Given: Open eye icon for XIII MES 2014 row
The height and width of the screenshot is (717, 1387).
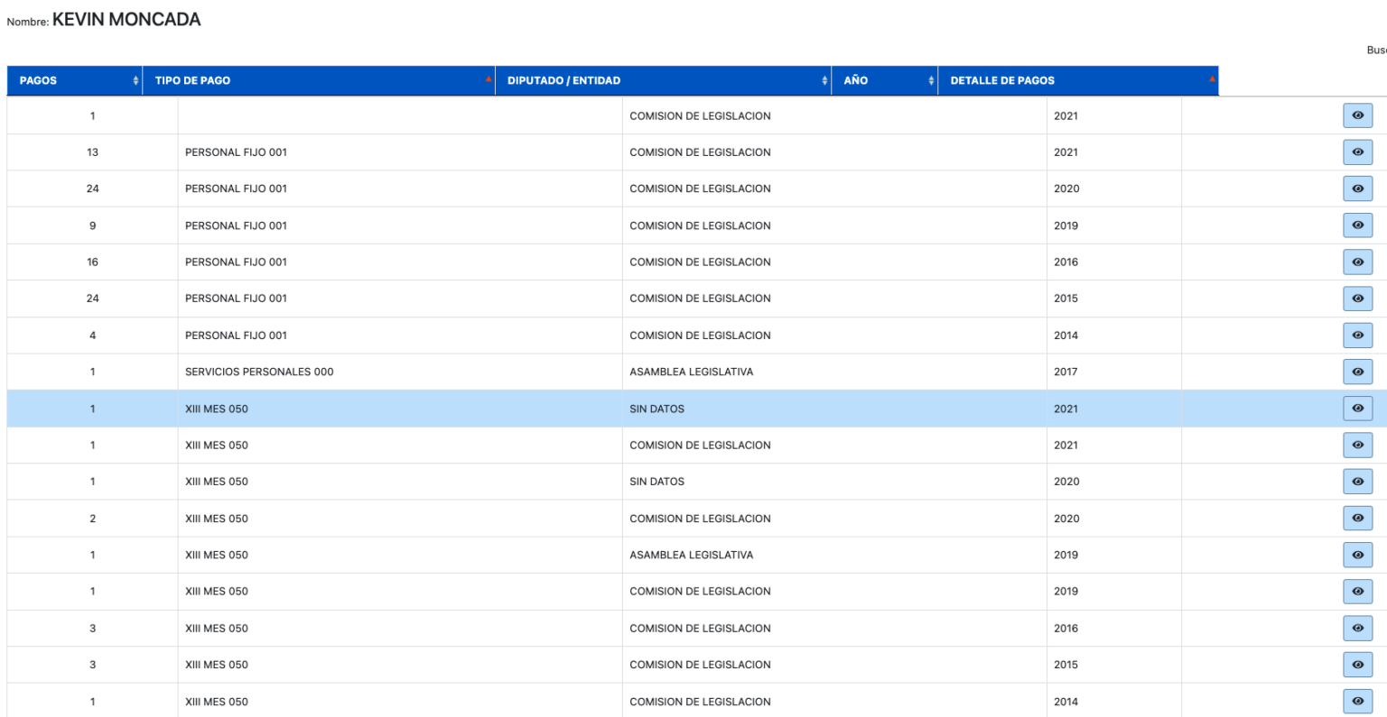Looking at the screenshot, I should click(x=1357, y=702).
